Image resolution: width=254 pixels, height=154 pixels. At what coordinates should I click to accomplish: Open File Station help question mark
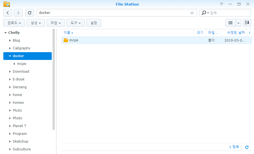221,4
